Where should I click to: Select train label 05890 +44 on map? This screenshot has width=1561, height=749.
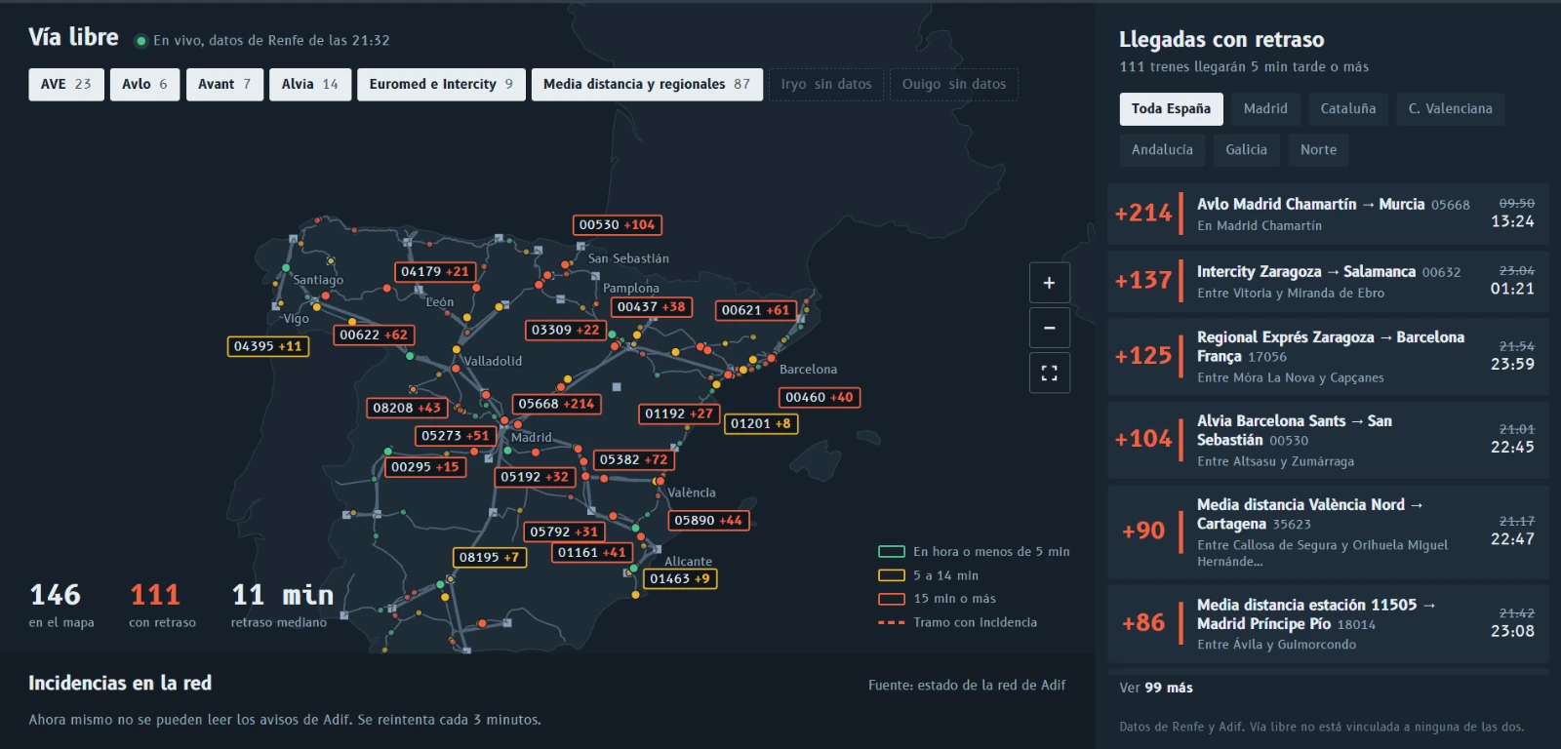click(708, 521)
